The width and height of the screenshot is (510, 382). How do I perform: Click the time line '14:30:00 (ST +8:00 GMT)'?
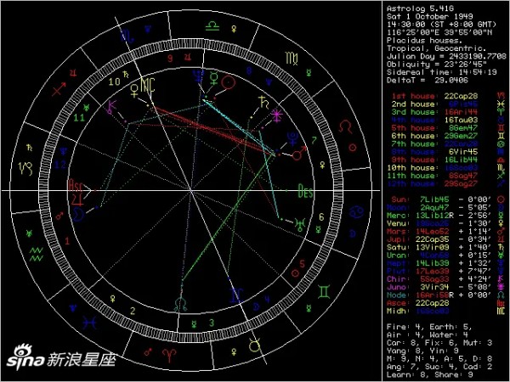(x=441, y=25)
